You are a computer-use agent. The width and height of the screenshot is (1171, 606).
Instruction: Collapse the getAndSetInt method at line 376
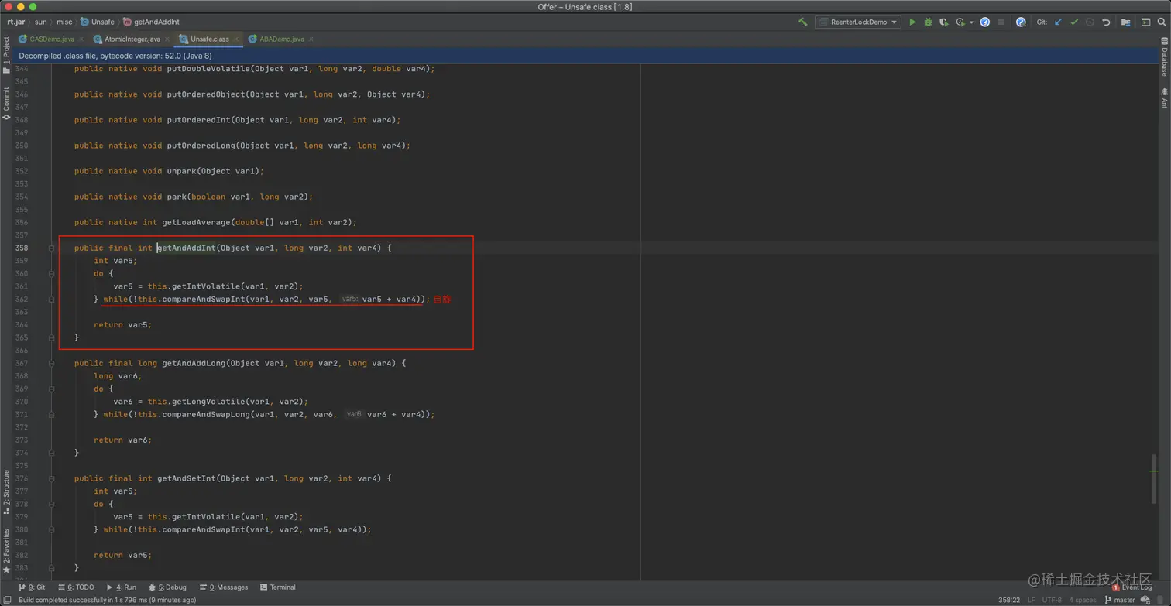click(52, 478)
